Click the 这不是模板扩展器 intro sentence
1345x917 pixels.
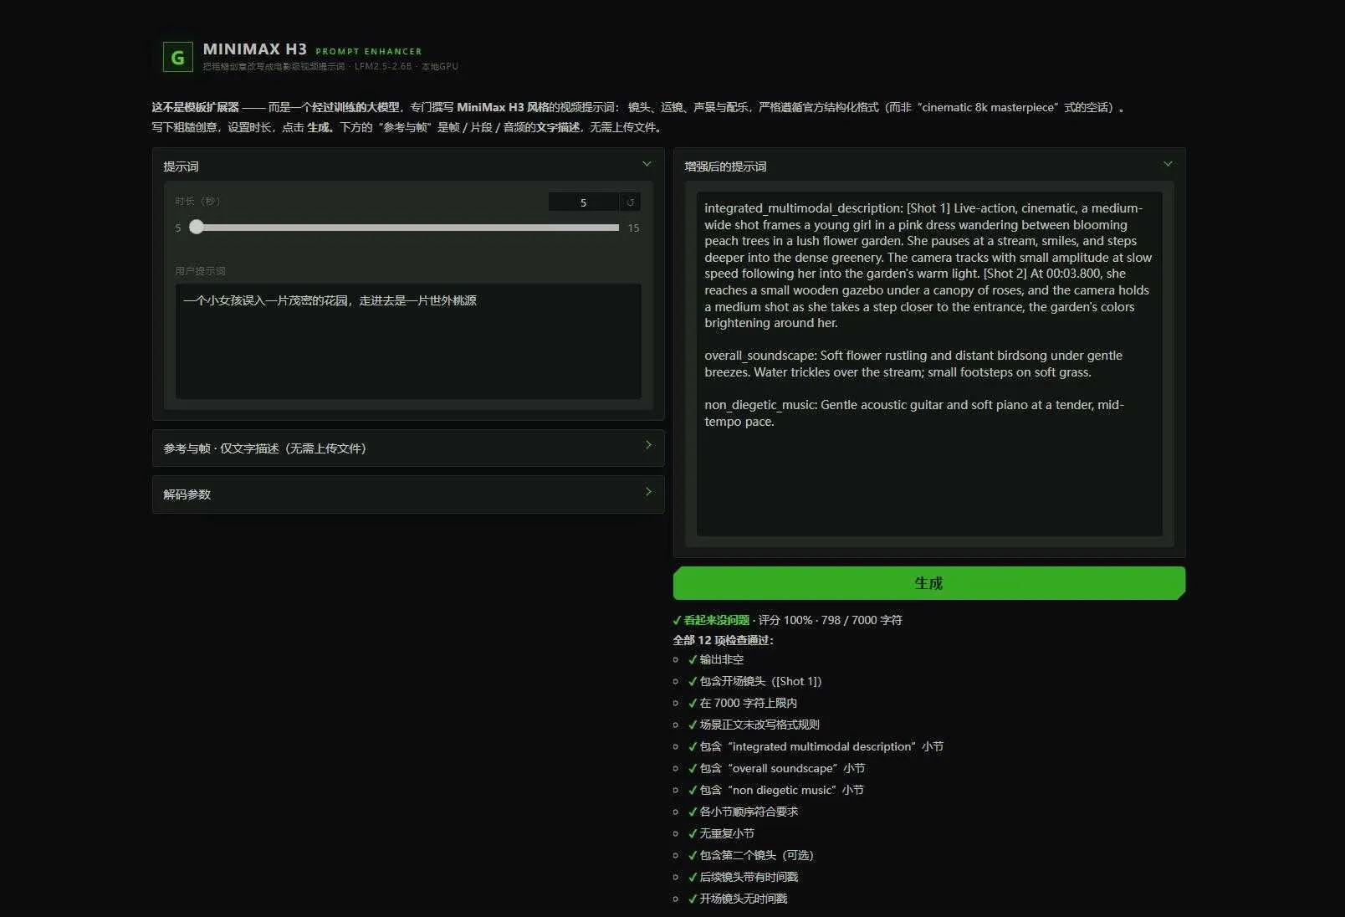pyautogui.click(x=637, y=107)
